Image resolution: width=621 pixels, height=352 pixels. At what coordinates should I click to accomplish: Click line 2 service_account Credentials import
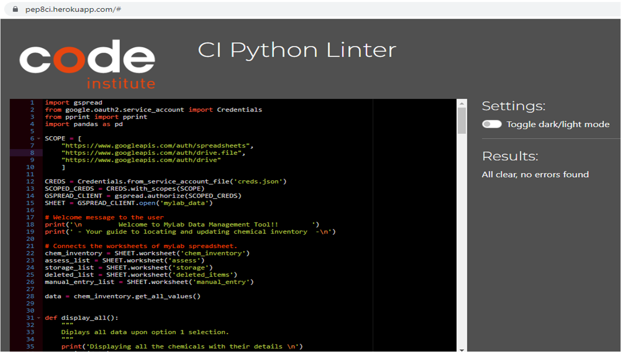(x=153, y=110)
